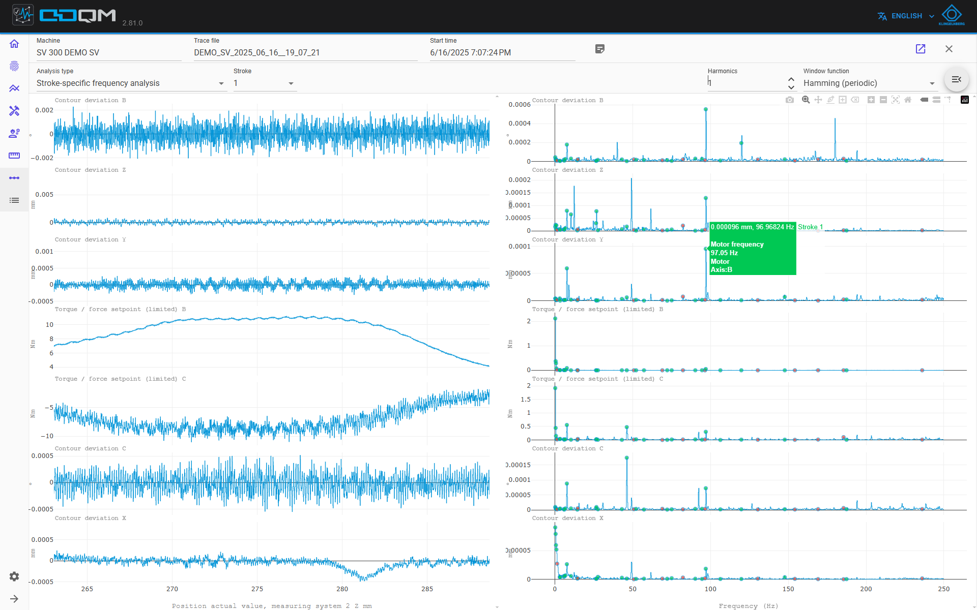977x610 pixels.
Task: Toggle show closest data on hover
Action: (x=924, y=100)
